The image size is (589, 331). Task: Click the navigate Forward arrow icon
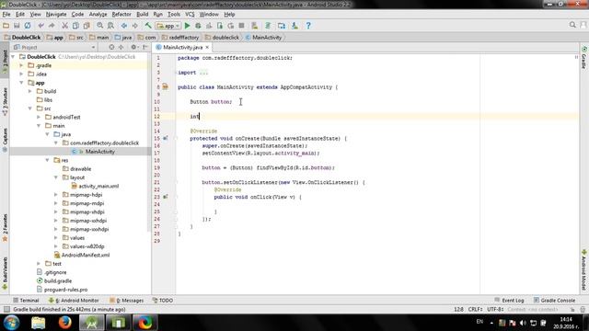pyautogui.click(x=134, y=26)
